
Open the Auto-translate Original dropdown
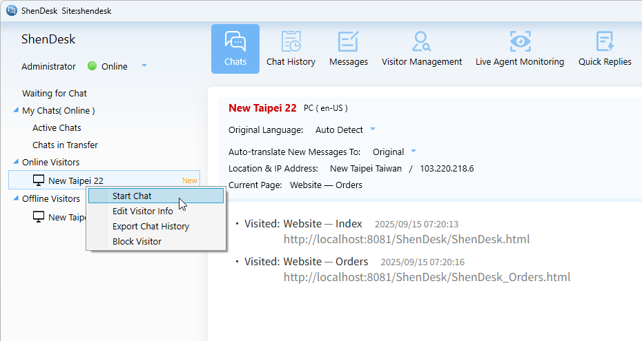click(414, 152)
